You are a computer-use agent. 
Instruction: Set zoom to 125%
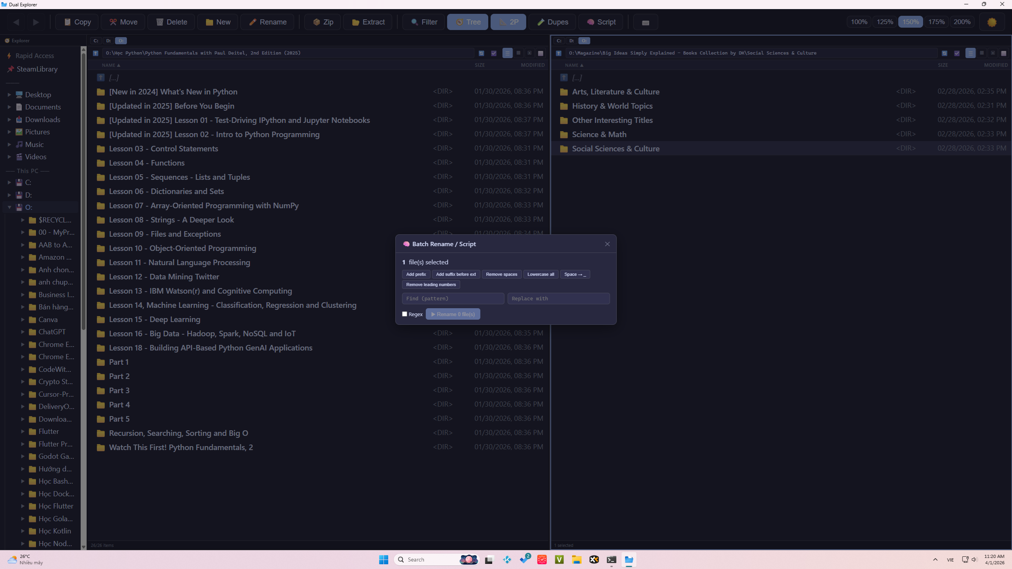pyautogui.click(x=885, y=22)
